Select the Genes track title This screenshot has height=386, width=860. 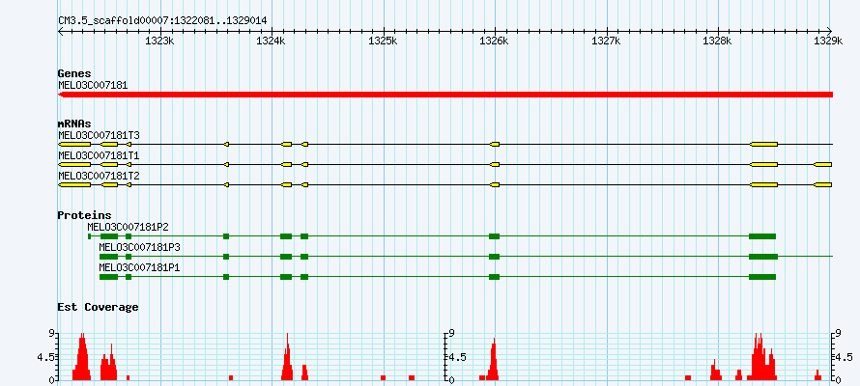(74, 73)
